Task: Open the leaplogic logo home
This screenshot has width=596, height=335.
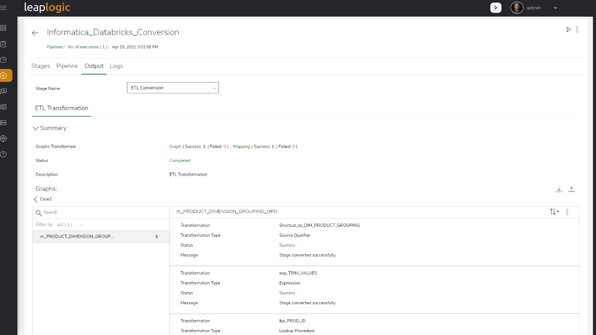Action: [x=47, y=7]
